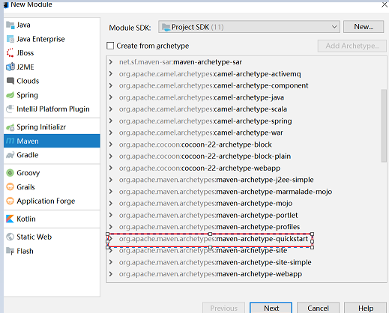The height and width of the screenshot is (313, 389).
Task: Expand maven-archetype-marmalade-mojo chevron
Action: click(x=111, y=192)
